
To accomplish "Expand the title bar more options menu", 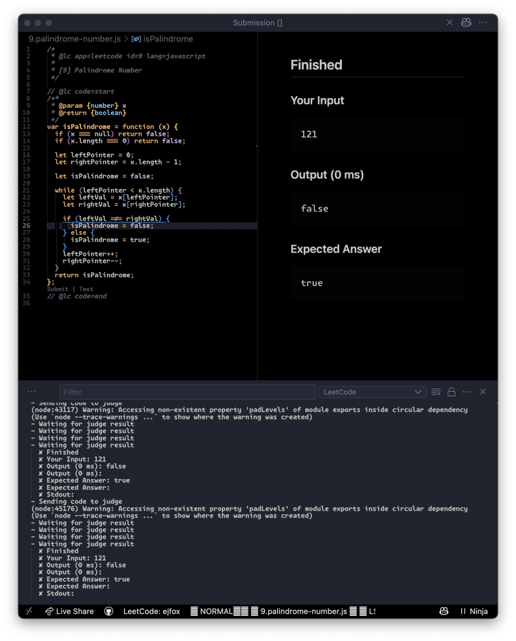I will coord(482,23).
